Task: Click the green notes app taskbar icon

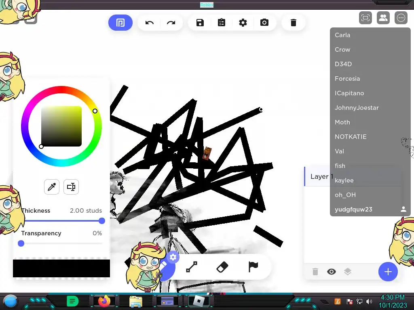Action: tap(73, 301)
